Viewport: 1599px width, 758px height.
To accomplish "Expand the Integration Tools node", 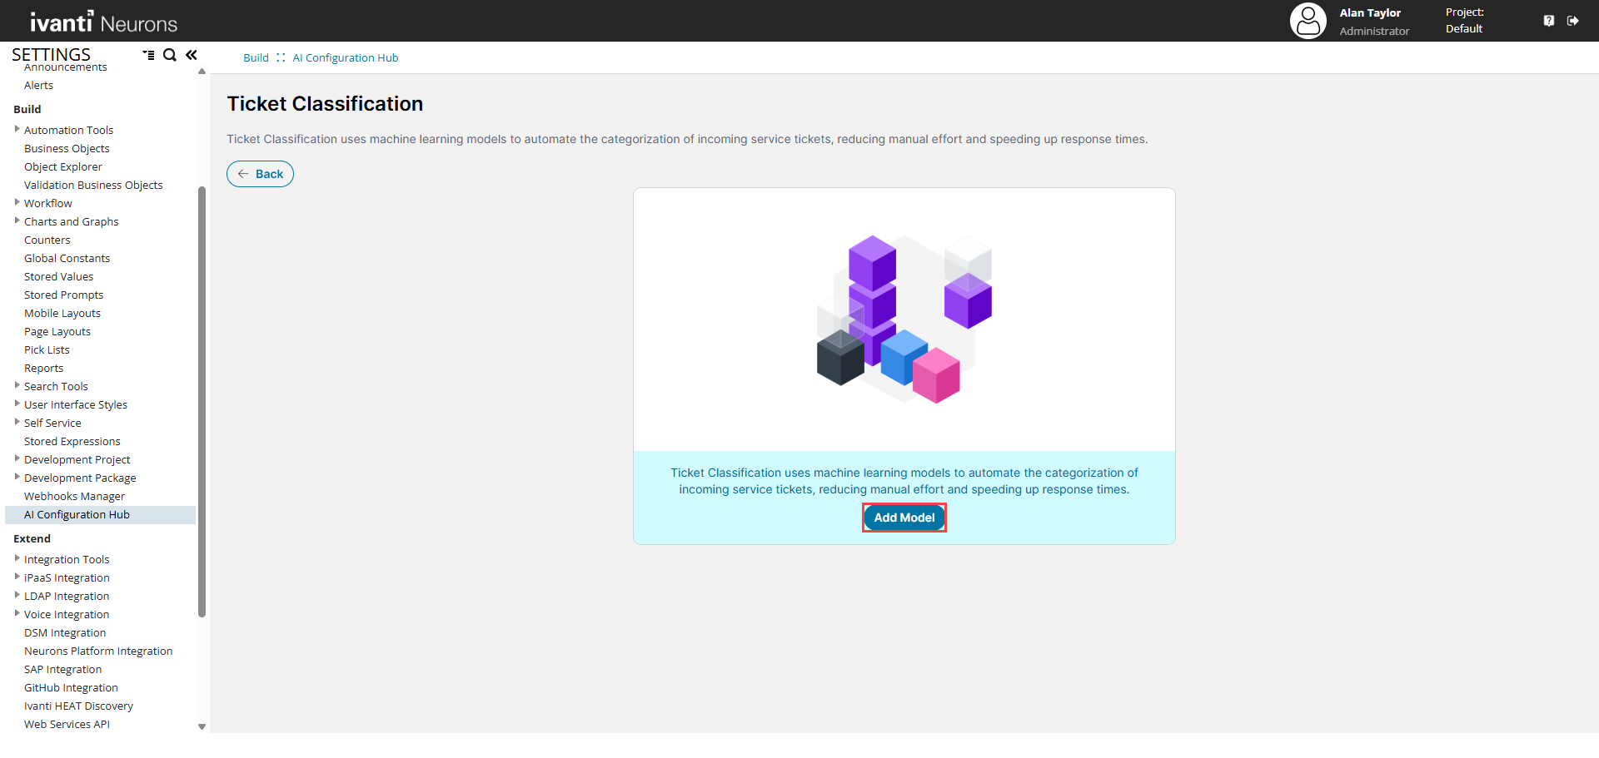I will tap(17, 558).
